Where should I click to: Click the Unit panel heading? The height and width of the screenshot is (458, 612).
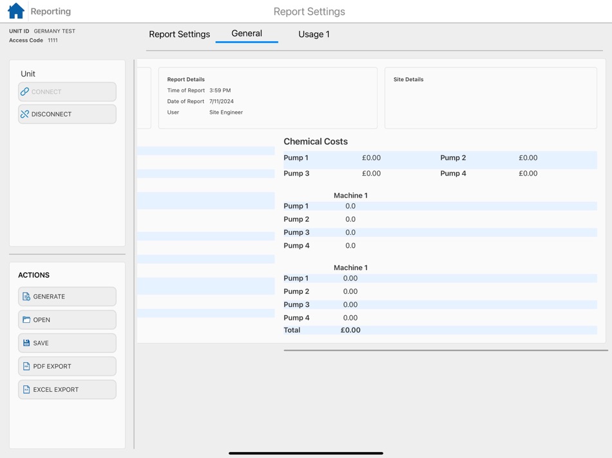click(28, 74)
